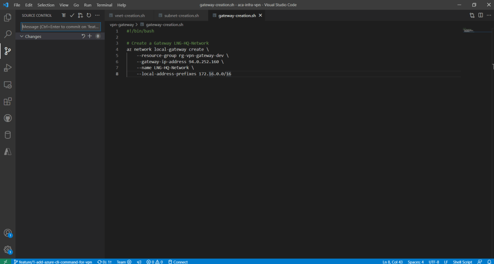Open the Extensions view

8,101
